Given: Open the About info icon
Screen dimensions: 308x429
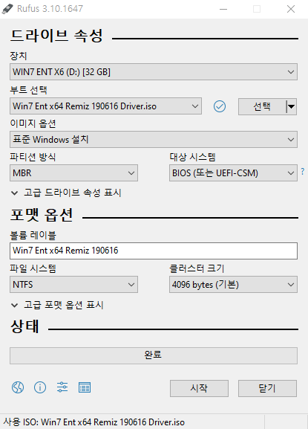Looking at the screenshot, I should point(40,387).
